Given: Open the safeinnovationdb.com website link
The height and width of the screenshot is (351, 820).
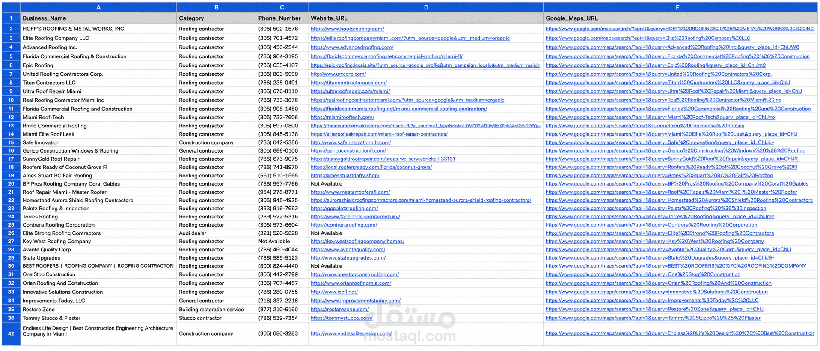Looking at the screenshot, I should coord(351,142).
